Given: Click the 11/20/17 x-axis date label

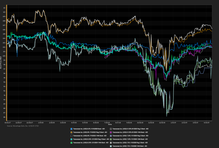Looking at the screenshot, I should tap(19, 123).
